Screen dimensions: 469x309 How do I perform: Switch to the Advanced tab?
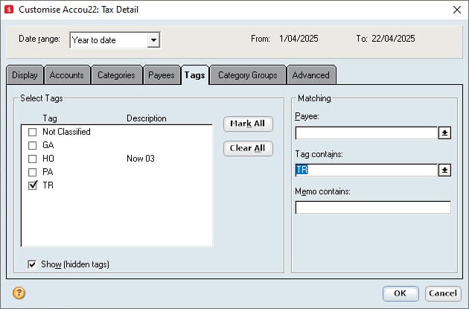(311, 75)
